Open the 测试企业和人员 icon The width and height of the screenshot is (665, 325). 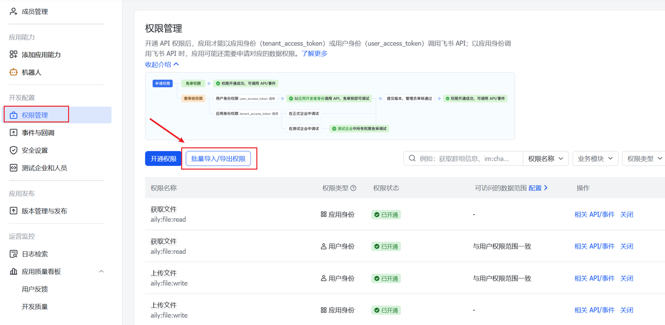(13, 167)
